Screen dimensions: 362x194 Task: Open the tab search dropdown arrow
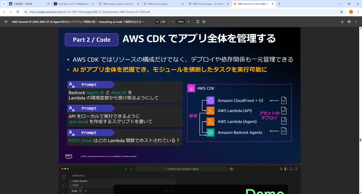click(x=3, y=4)
